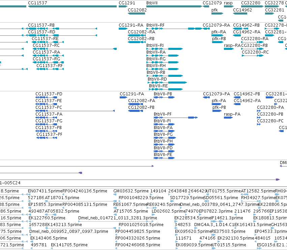Click transcript CG1291-RA label

click(131, 25)
